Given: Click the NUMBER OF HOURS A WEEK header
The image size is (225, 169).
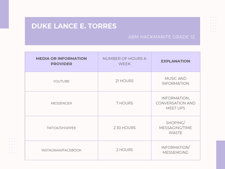Looking at the screenshot, I should pyautogui.click(x=125, y=61).
